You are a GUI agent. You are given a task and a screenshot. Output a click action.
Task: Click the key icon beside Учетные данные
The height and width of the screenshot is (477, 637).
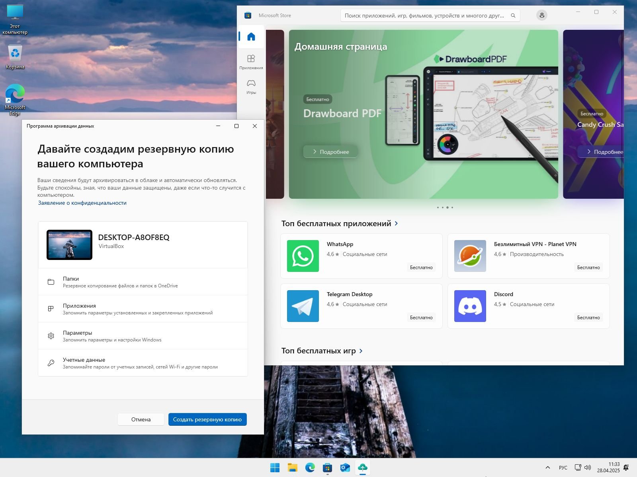pos(51,363)
